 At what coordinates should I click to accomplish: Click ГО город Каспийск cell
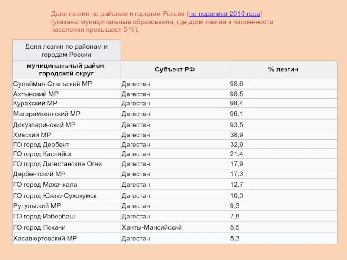pos(66,154)
